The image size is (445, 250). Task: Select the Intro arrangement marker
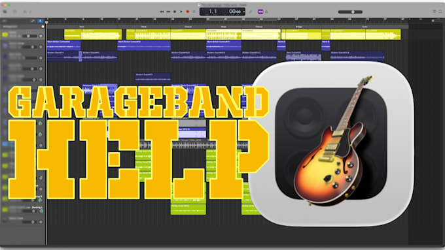(x=82, y=27)
